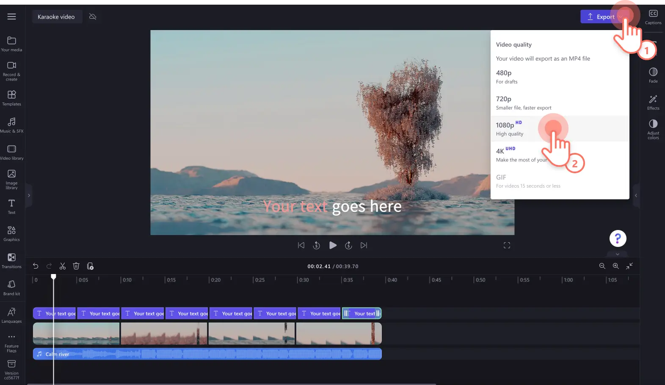
Task: Select the Calm river audio track
Action: [x=207, y=354]
